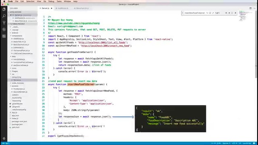Open EditModal.js in file tree
The width and height of the screenshot is (258, 145).
click(18, 48)
